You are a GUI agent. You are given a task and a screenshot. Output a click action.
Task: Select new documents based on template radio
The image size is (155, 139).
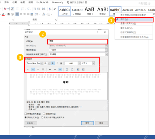[x=42, y=117]
